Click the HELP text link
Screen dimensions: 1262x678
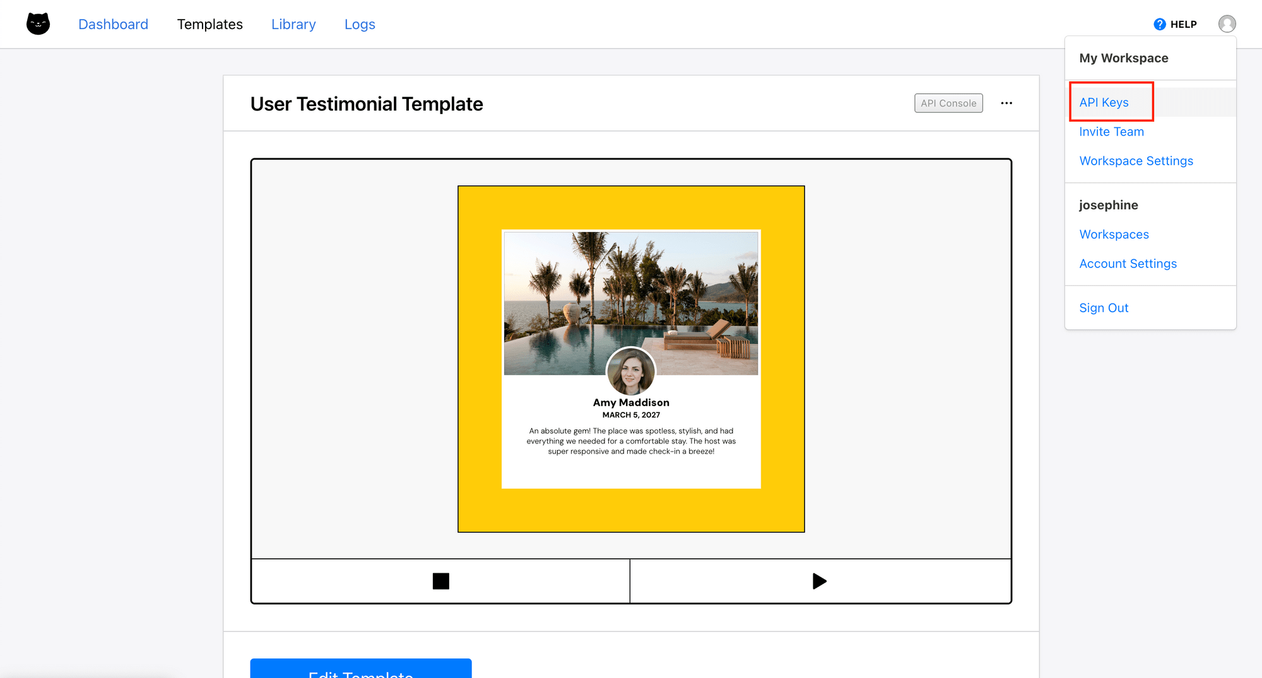tap(1183, 24)
